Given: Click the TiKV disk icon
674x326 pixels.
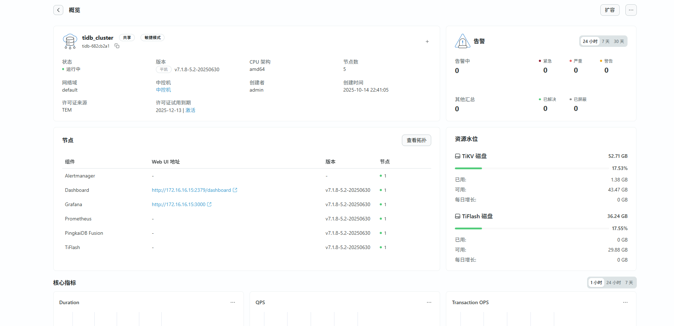Looking at the screenshot, I should [x=457, y=156].
